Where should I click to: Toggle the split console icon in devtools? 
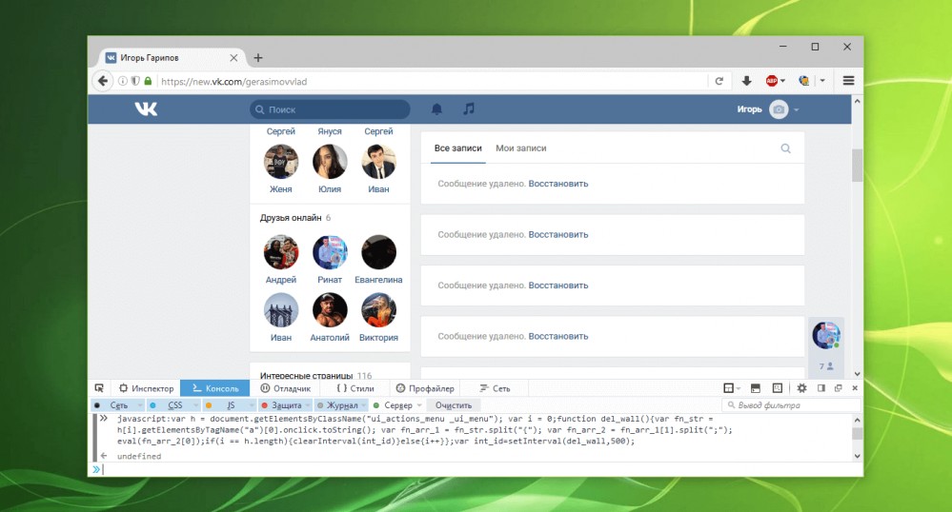(756, 388)
